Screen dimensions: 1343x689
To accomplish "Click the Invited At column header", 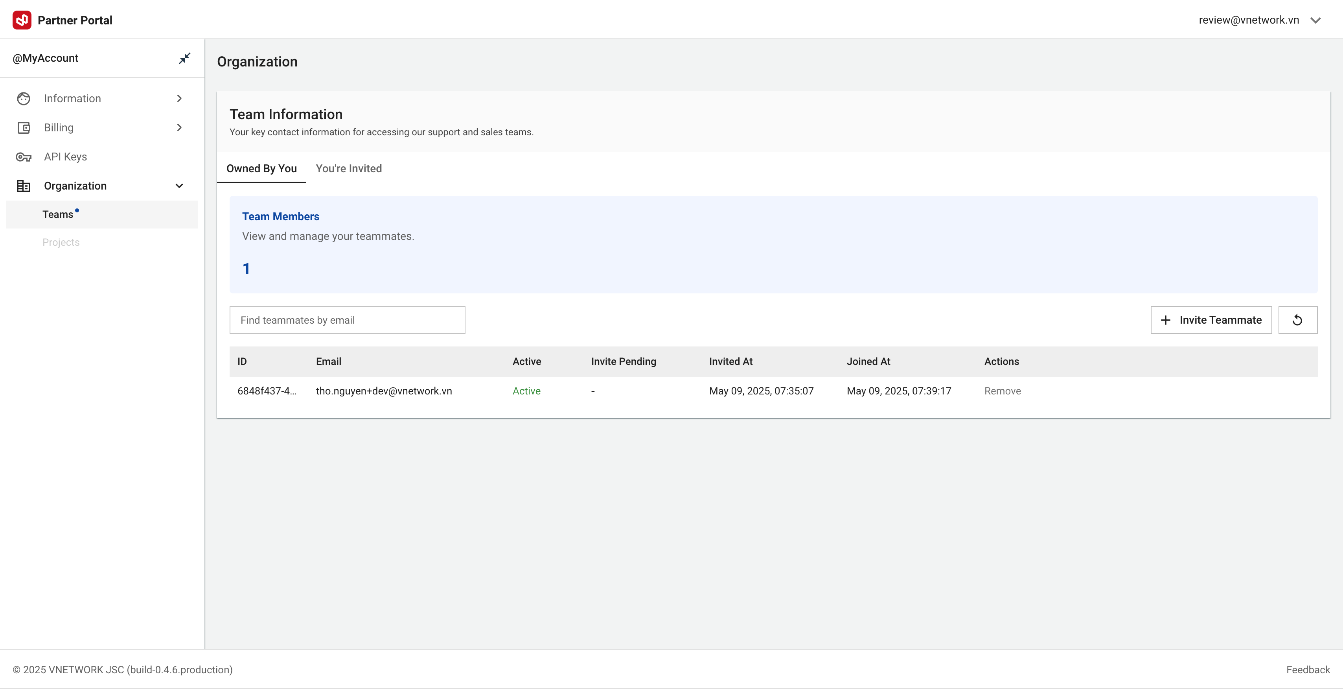I will pos(730,361).
